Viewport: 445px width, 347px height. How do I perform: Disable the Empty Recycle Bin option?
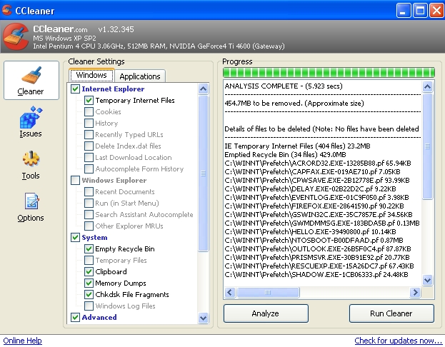click(89, 249)
